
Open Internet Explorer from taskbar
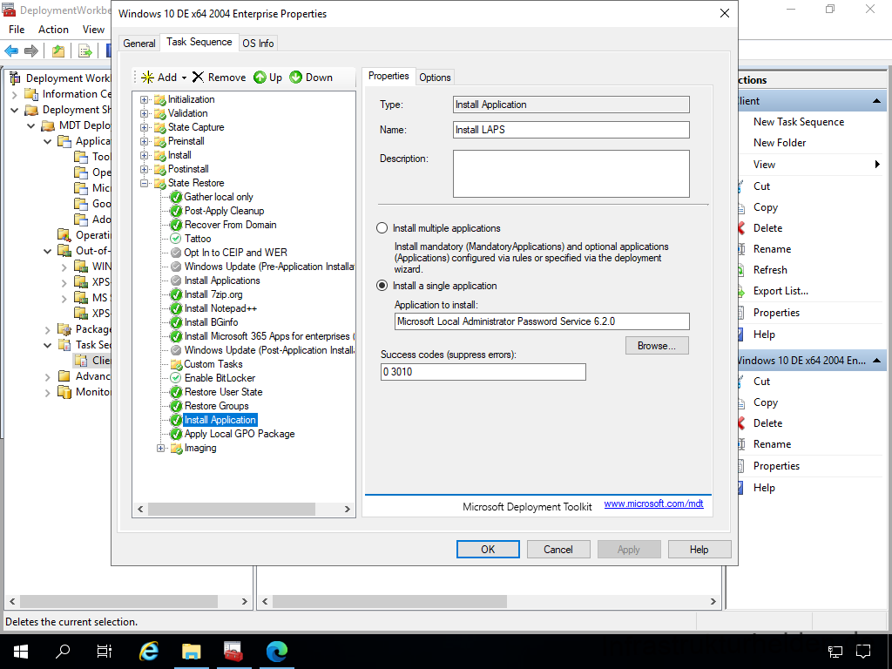tap(149, 652)
